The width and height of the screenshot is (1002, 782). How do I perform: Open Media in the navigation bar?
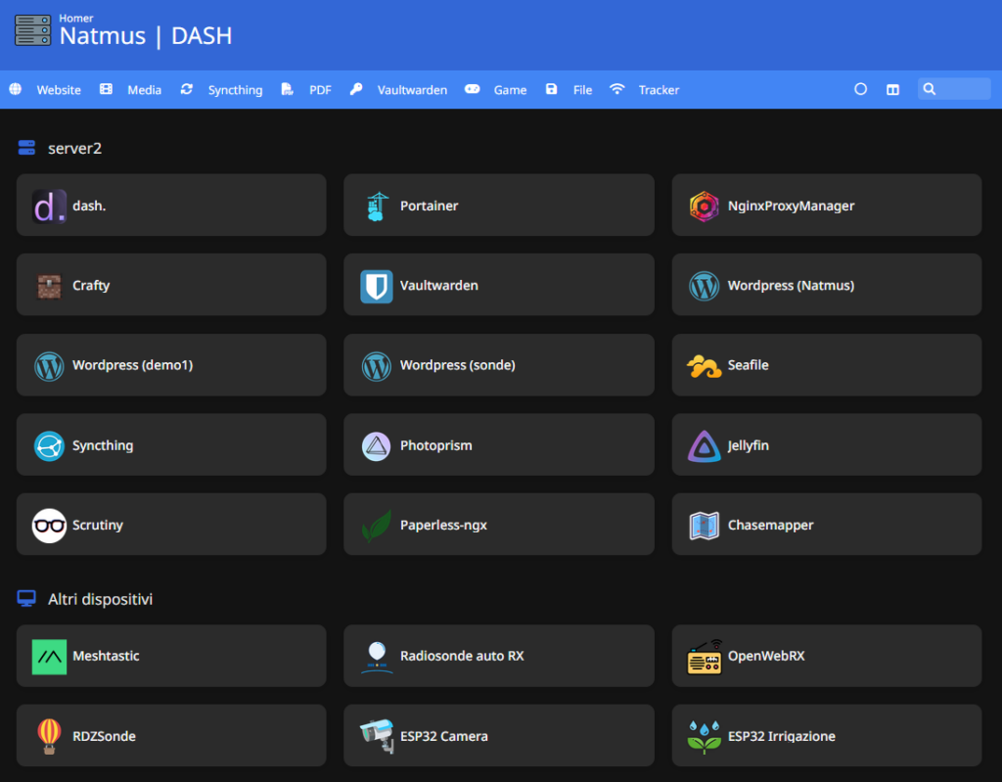(x=145, y=90)
